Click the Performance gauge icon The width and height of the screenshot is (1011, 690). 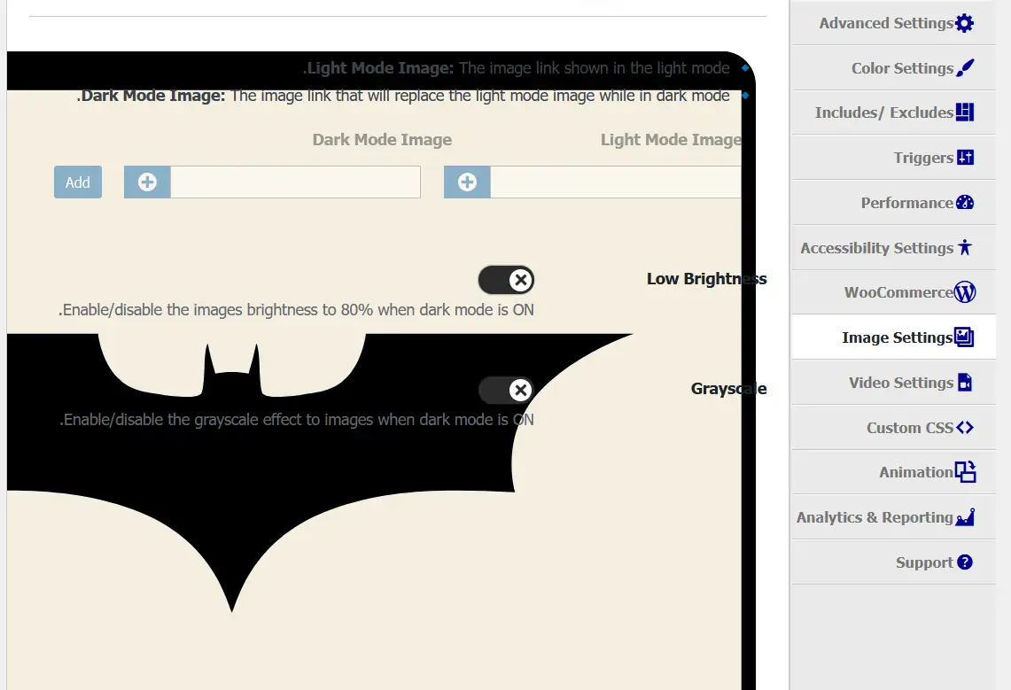tap(965, 202)
